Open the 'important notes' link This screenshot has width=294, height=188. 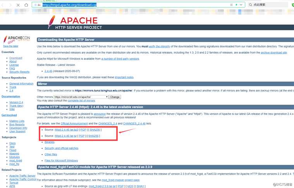tap(124, 77)
